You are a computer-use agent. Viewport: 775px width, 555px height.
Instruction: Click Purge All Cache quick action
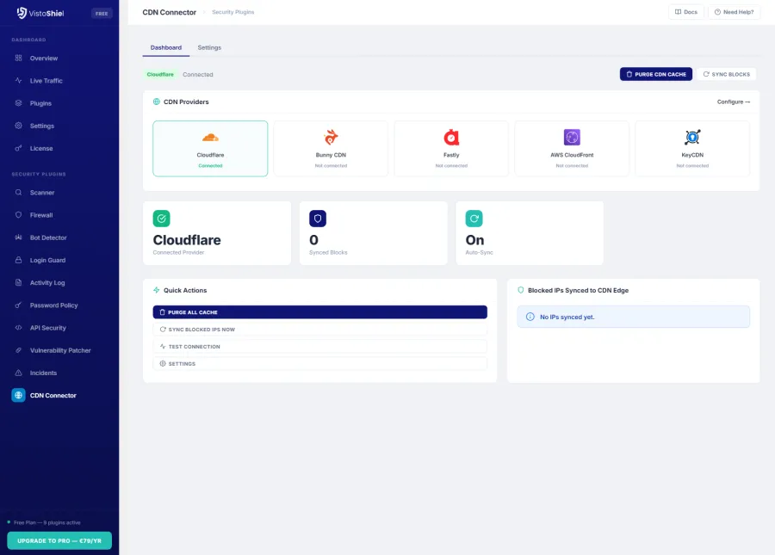pos(319,312)
